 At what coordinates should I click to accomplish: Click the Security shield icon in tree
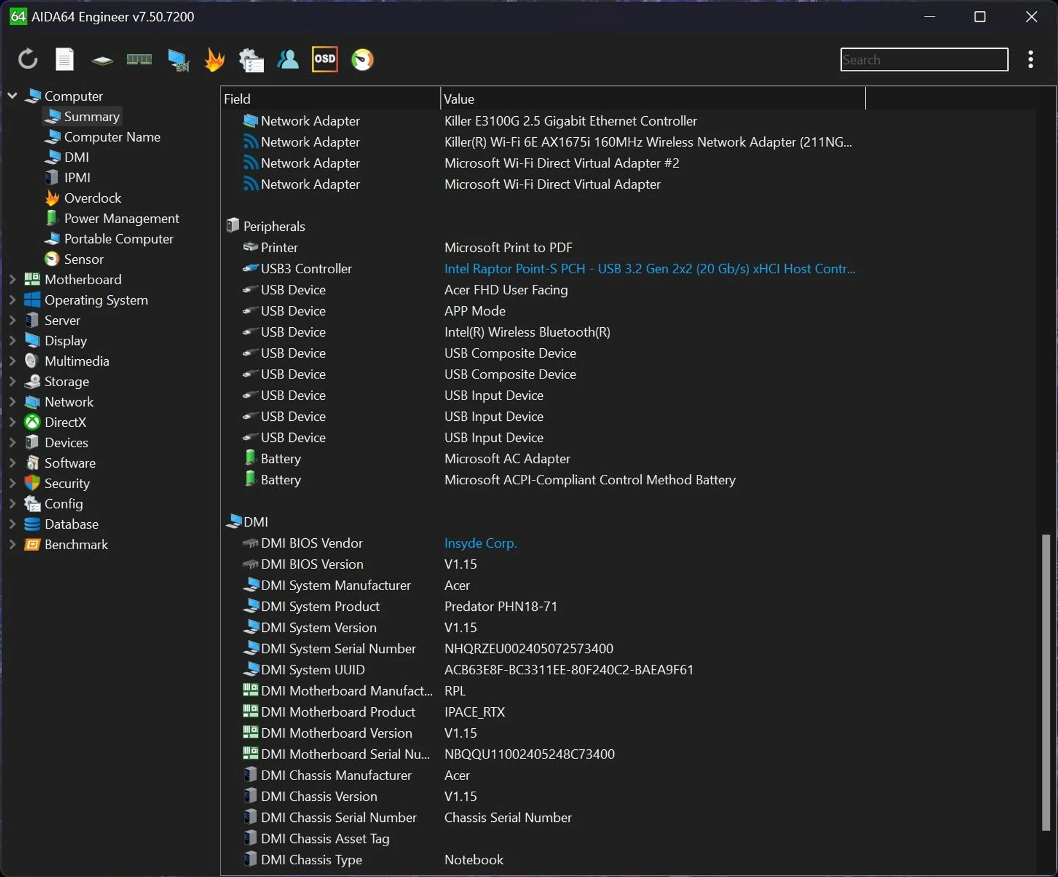click(x=32, y=483)
